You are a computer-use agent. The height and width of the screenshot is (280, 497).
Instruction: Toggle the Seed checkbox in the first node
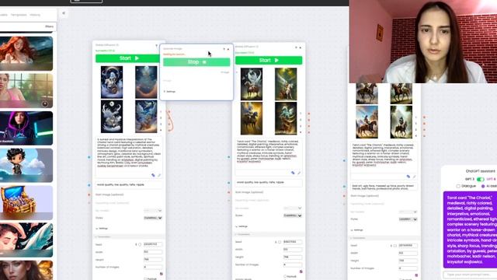click(140, 244)
